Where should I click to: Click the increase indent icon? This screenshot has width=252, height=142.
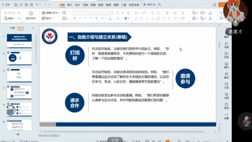[x=158, y=13]
